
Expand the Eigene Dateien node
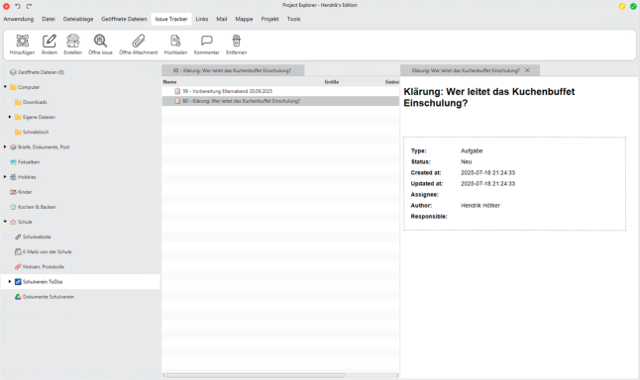[10, 117]
